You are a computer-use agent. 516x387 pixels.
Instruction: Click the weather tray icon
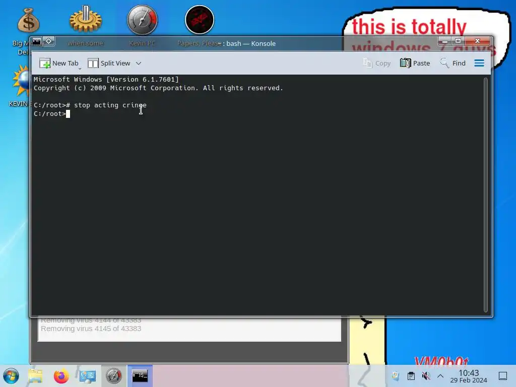pos(396,376)
